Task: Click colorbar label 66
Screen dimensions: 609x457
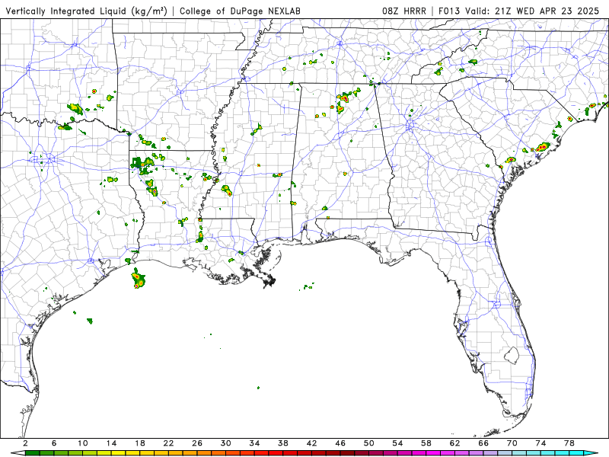Action: point(483,443)
